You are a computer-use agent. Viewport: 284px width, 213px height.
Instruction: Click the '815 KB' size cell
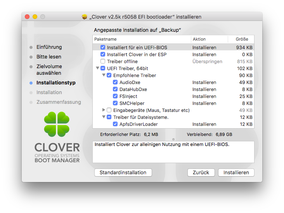[245, 62]
